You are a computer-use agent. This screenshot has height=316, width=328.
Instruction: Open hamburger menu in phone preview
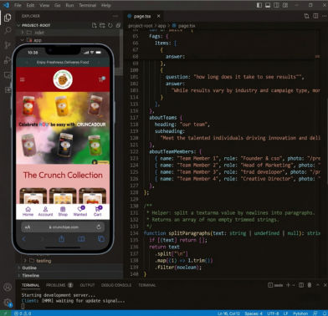pos(23,79)
